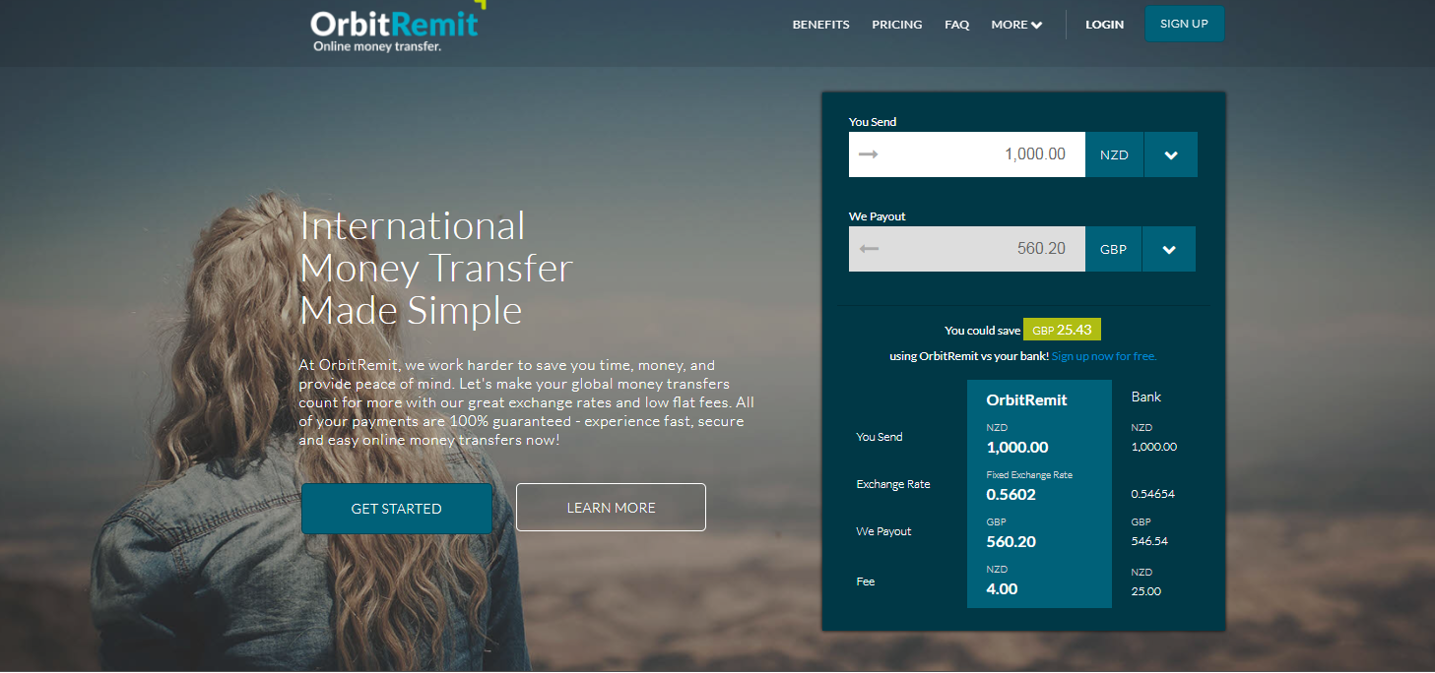Click the Sign Up button
The width and height of the screenshot is (1435, 673).
click(1184, 24)
